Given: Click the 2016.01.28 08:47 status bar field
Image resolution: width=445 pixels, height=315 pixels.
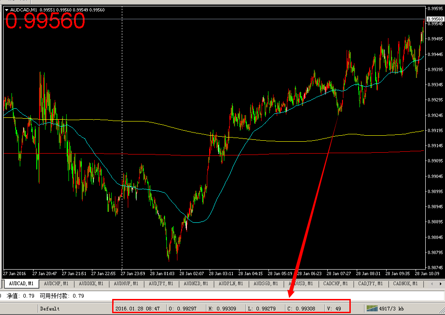Looking at the screenshot, I should pyautogui.click(x=138, y=309).
